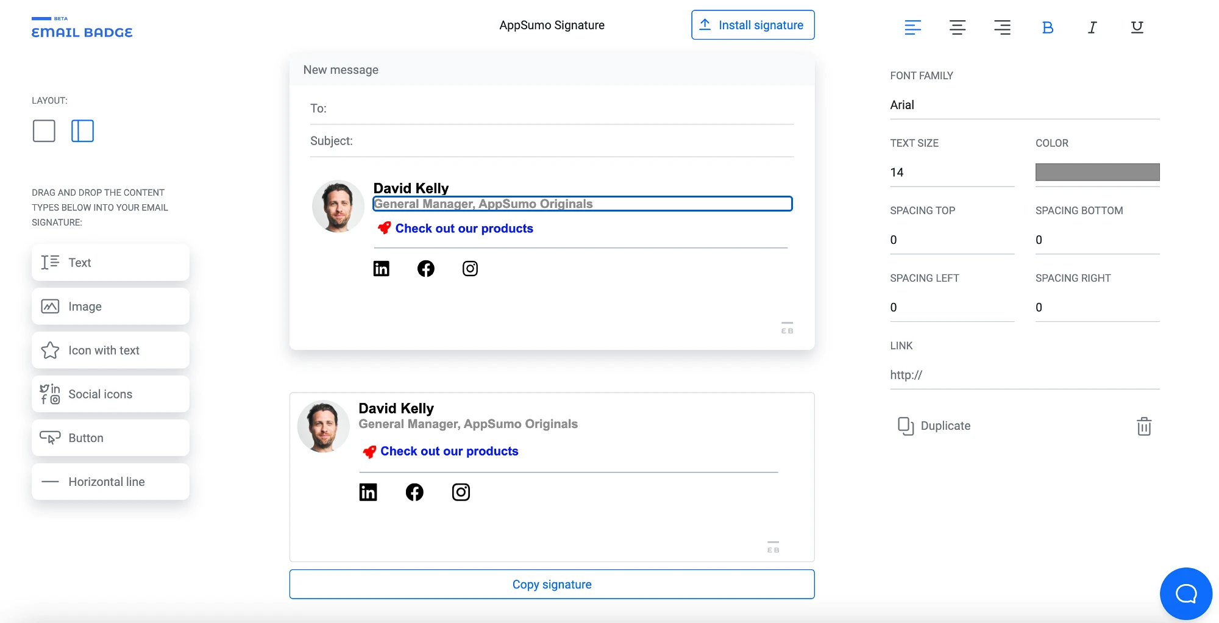Click the General Manager text in preview
1219x623 pixels.
tap(468, 424)
